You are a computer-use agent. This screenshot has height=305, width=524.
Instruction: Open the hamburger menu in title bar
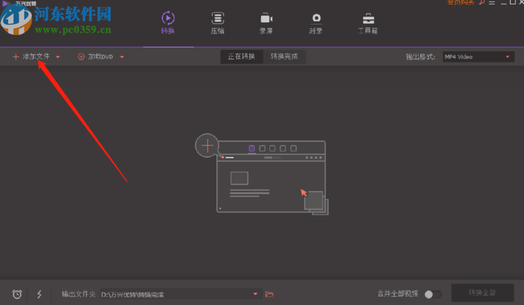pos(492,3)
